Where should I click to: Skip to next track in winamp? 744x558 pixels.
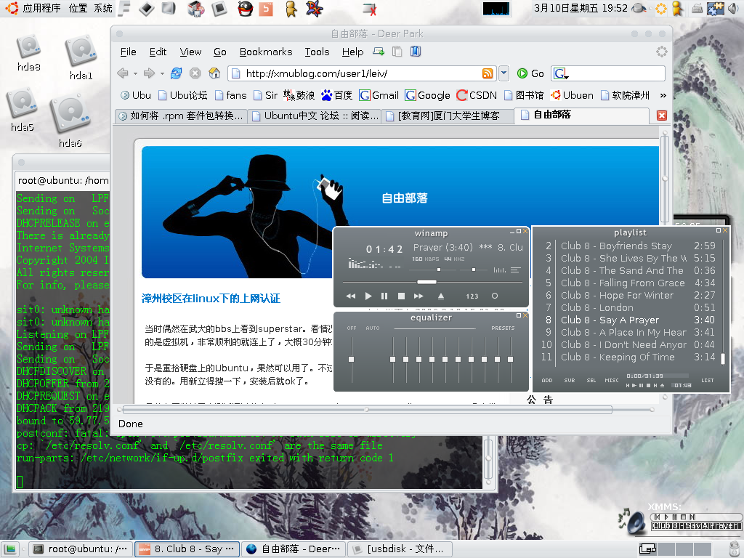[x=418, y=296]
